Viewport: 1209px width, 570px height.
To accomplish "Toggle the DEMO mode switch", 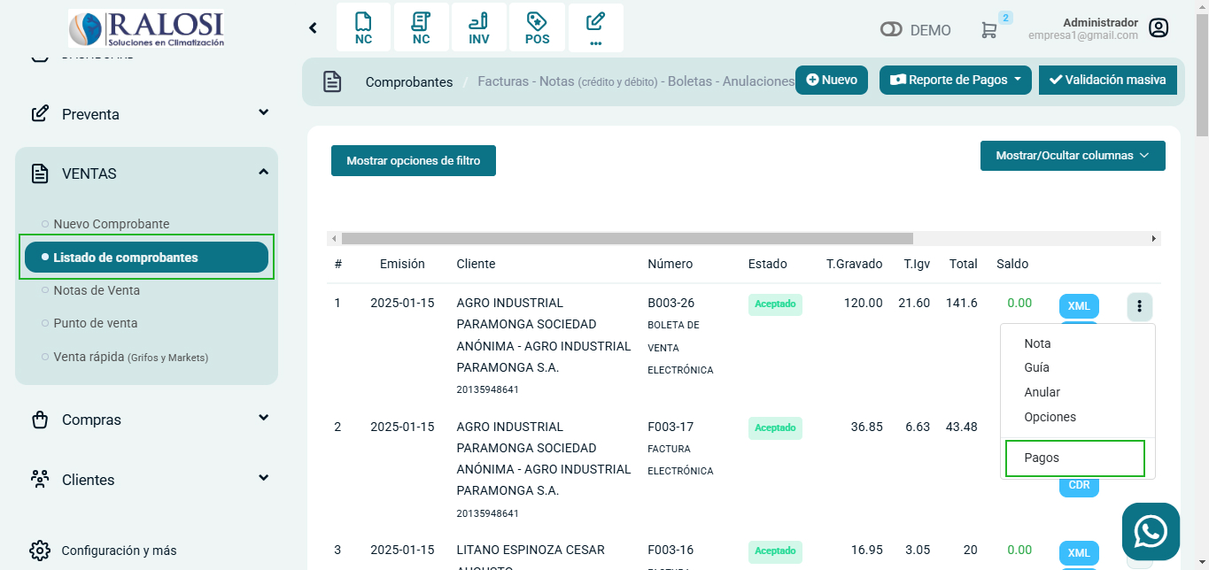I will point(890,30).
